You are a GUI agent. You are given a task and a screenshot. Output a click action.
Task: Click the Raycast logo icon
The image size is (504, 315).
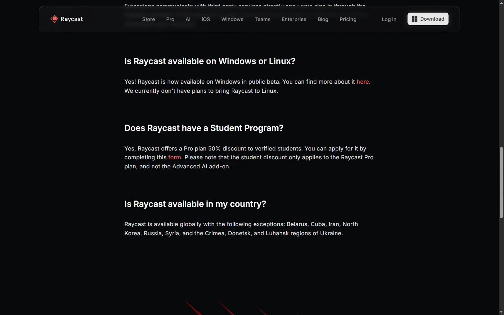pyautogui.click(x=54, y=19)
